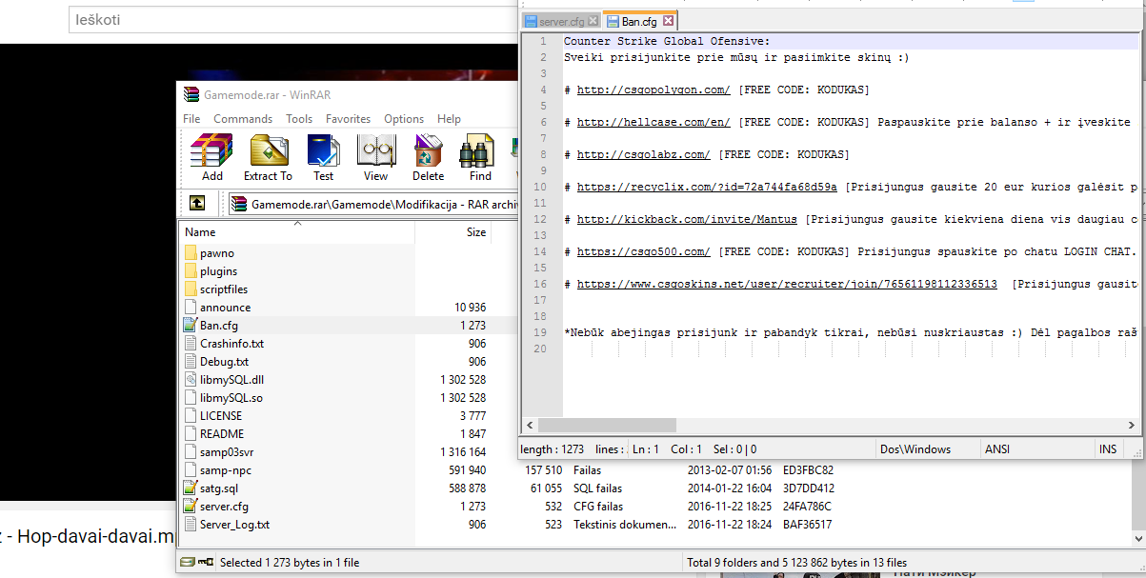
Task: Click the Ieškoti search field
Action: 294,19
